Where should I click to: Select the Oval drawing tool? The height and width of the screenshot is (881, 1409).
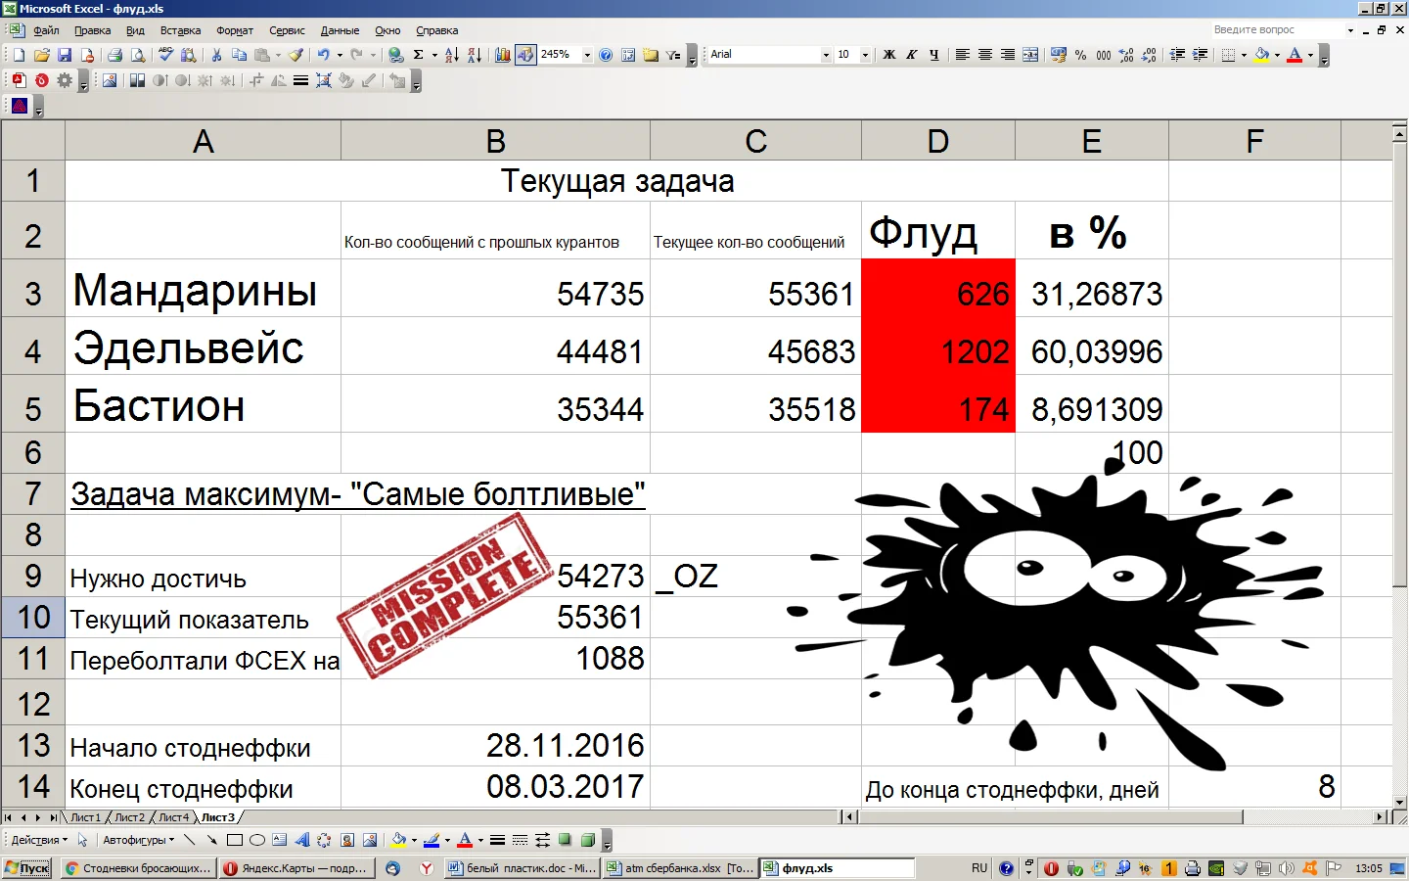coord(257,840)
